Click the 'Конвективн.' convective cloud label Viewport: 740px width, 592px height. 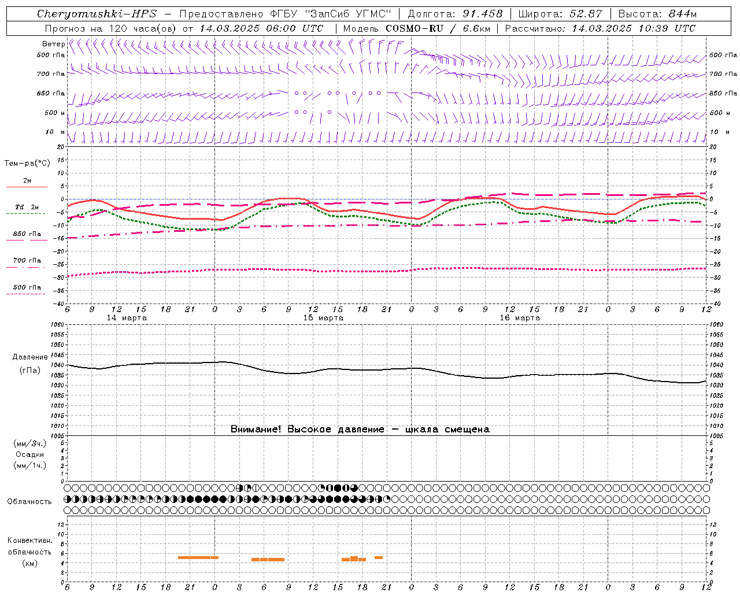pos(29,541)
